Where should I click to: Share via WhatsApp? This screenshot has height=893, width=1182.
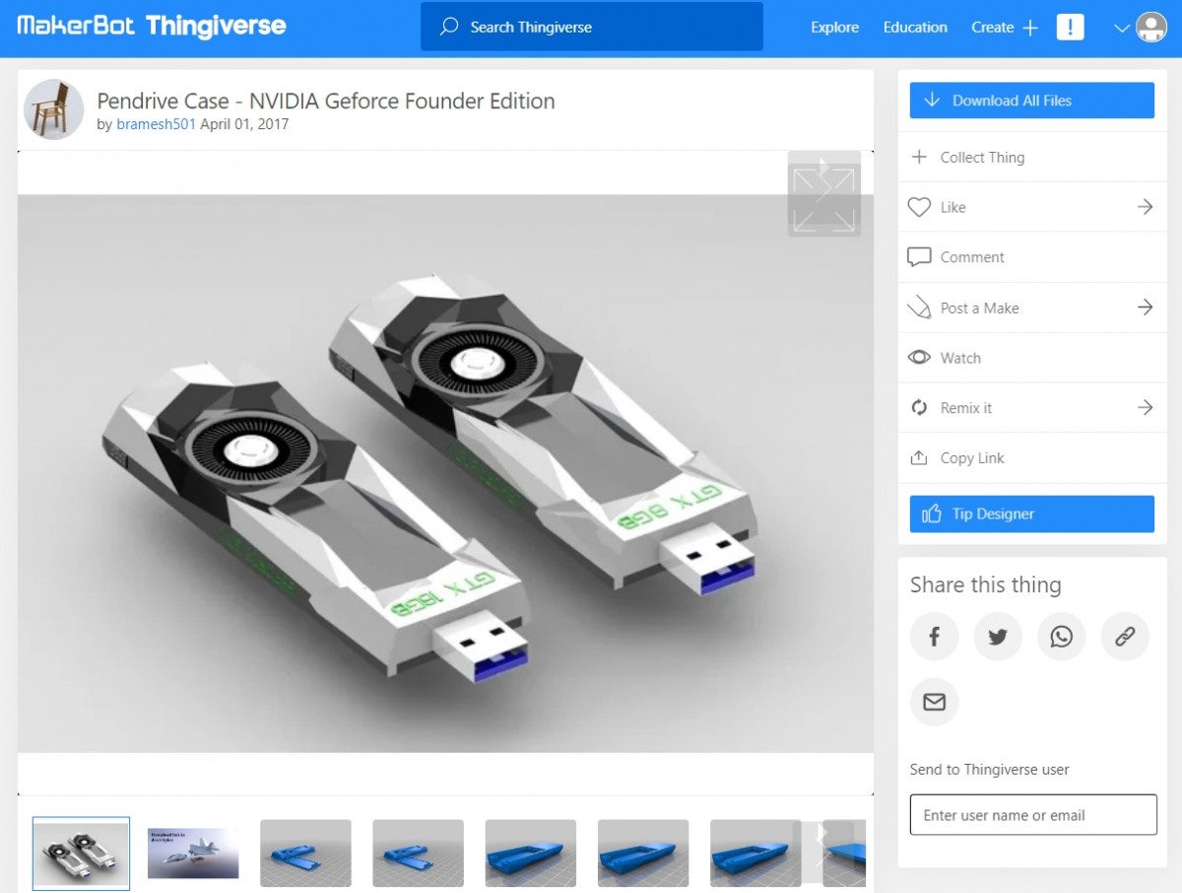click(1062, 637)
